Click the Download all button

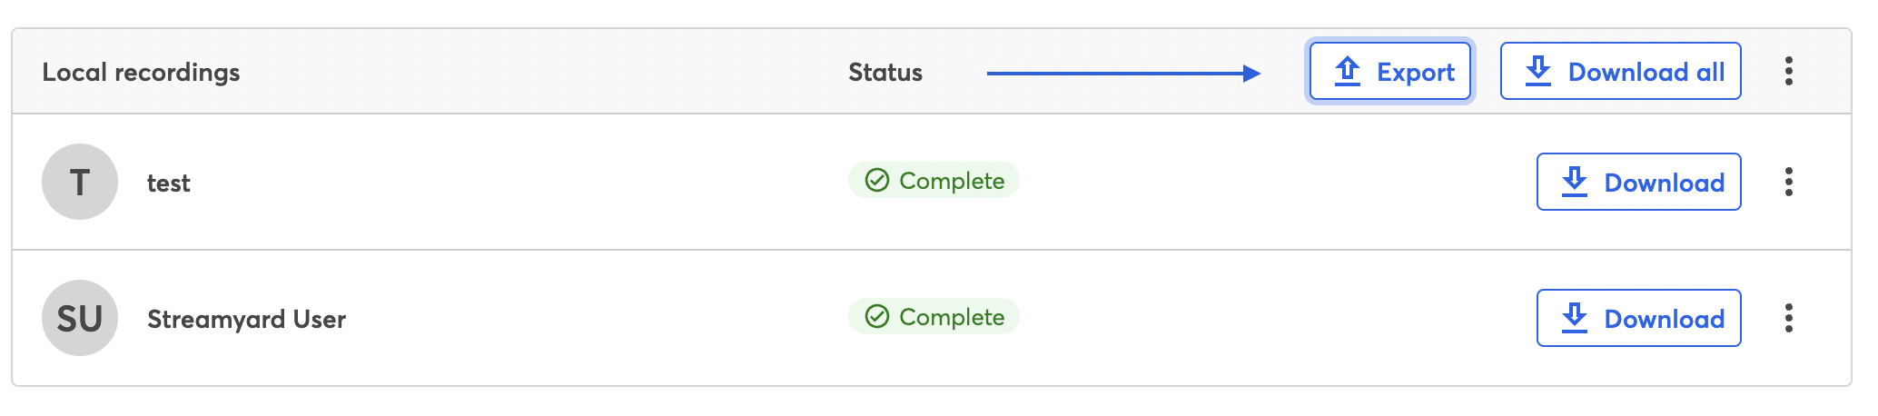click(x=1620, y=71)
